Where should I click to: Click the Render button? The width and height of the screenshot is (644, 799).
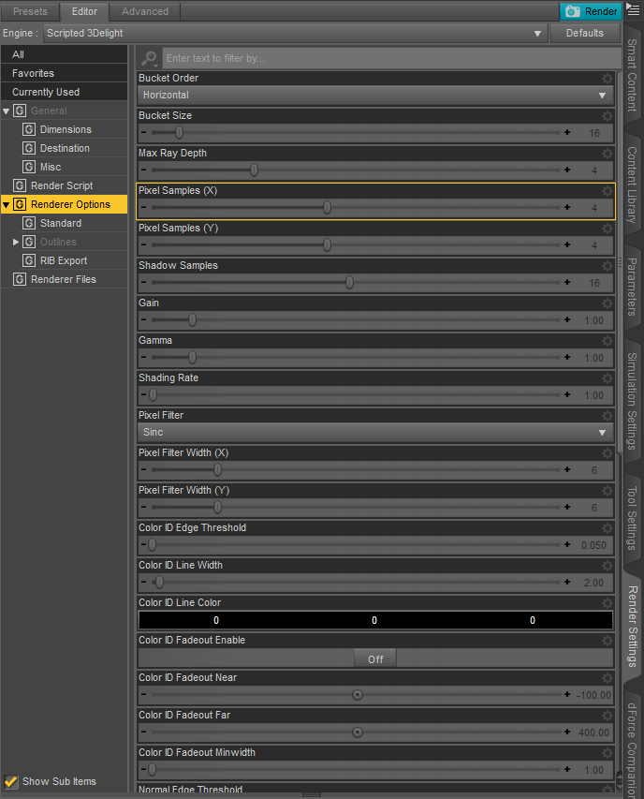click(591, 11)
